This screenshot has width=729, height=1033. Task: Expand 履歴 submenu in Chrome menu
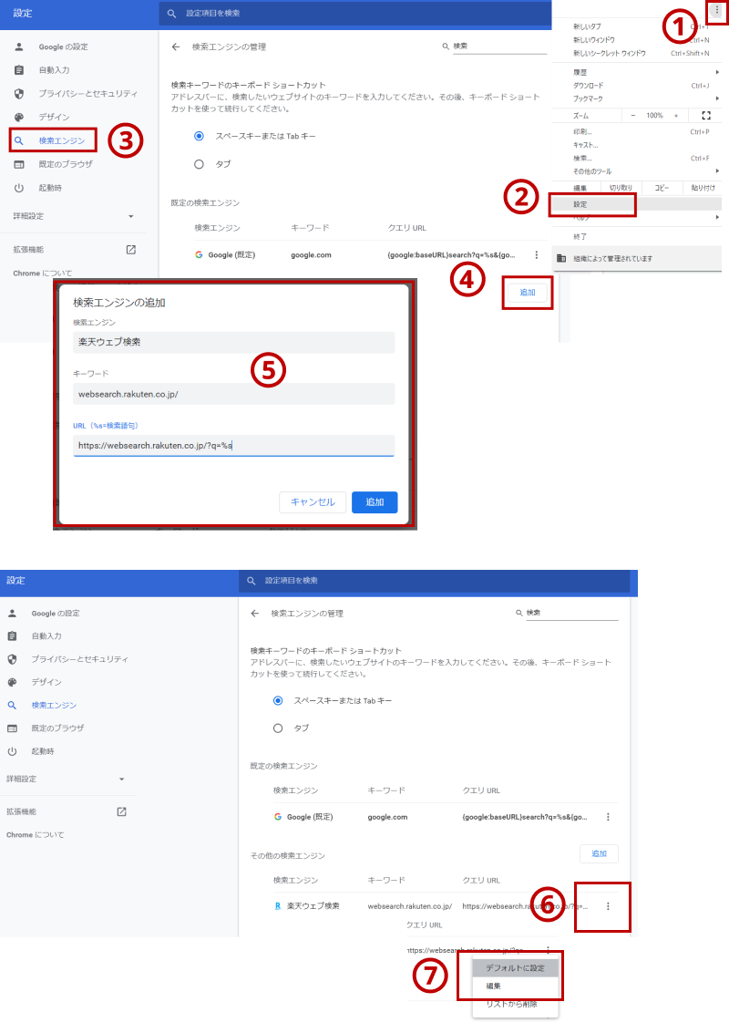click(x=717, y=72)
